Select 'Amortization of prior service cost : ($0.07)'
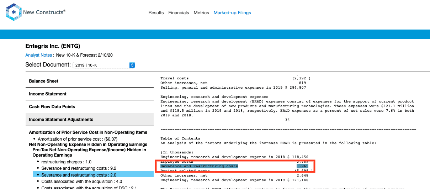Screen dimensions: 430x189 [x=78, y=139]
